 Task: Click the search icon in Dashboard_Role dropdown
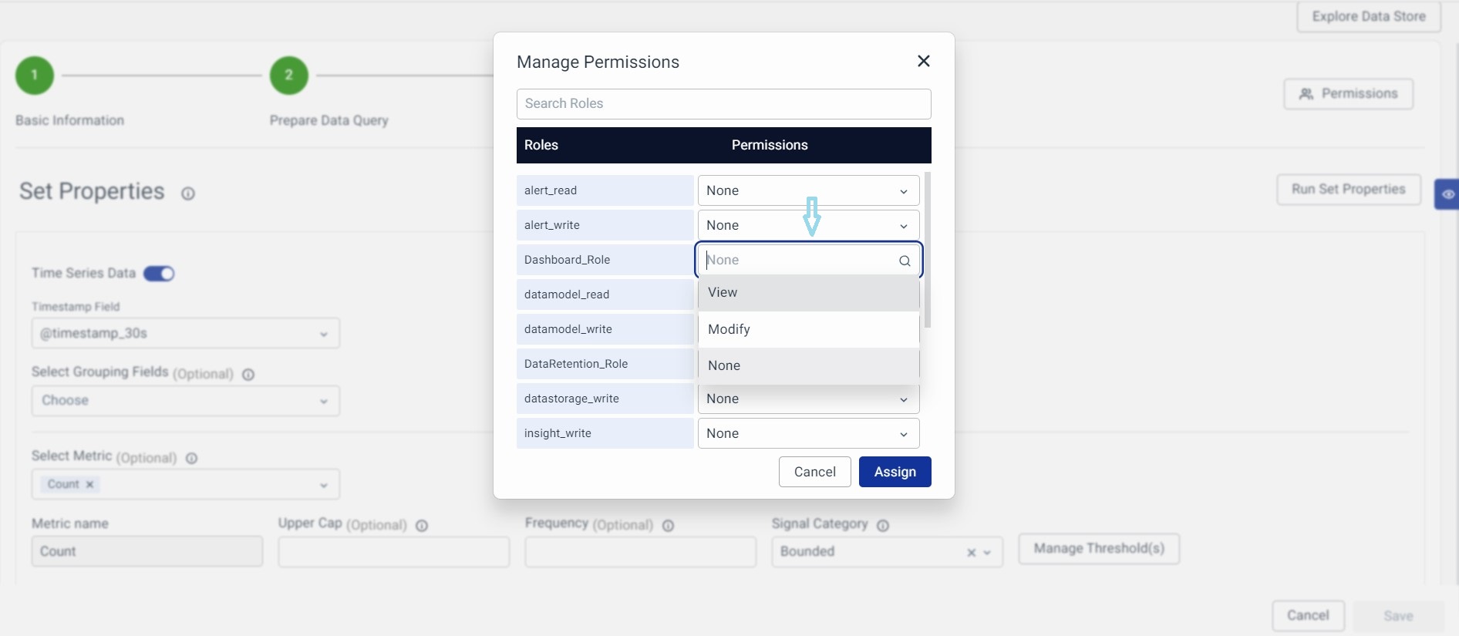coord(905,261)
